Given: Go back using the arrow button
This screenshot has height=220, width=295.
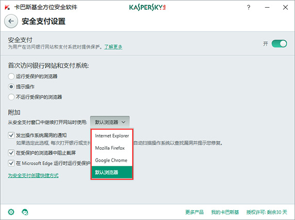Looking at the screenshot, I should (11, 21).
